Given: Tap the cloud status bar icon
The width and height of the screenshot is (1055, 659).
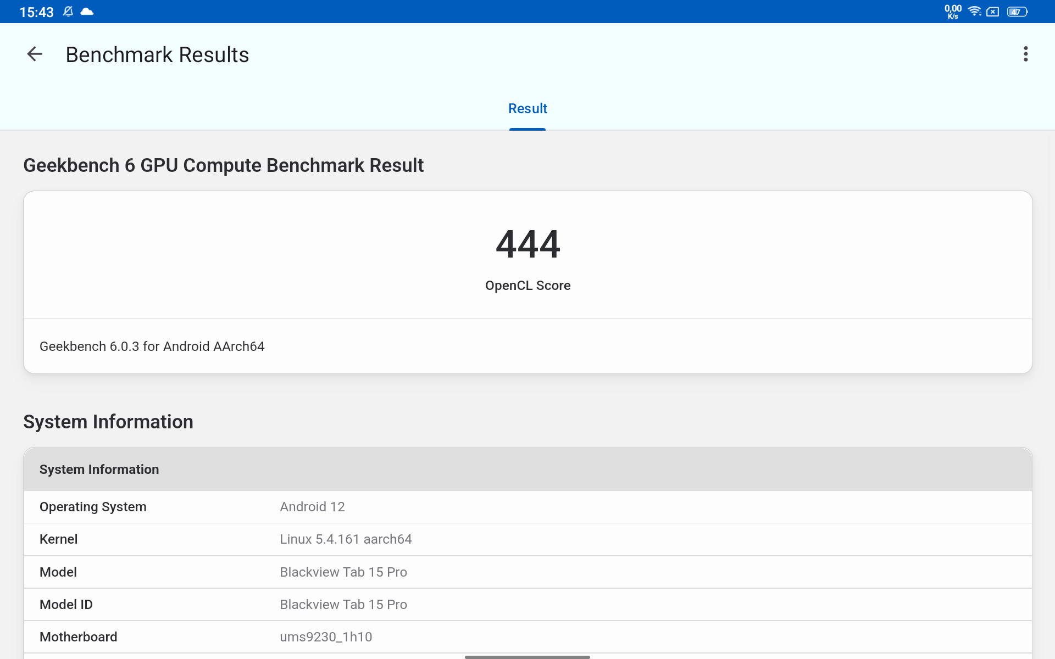Looking at the screenshot, I should [x=87, y=12].
